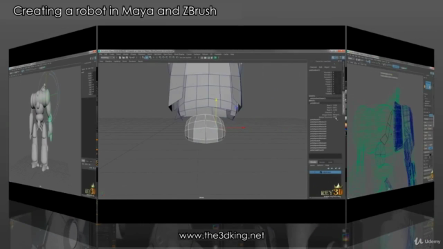Screen dimensions: 443x249
Task: Switch to Display tab in Layer Editor
Action: pos(313,162)
